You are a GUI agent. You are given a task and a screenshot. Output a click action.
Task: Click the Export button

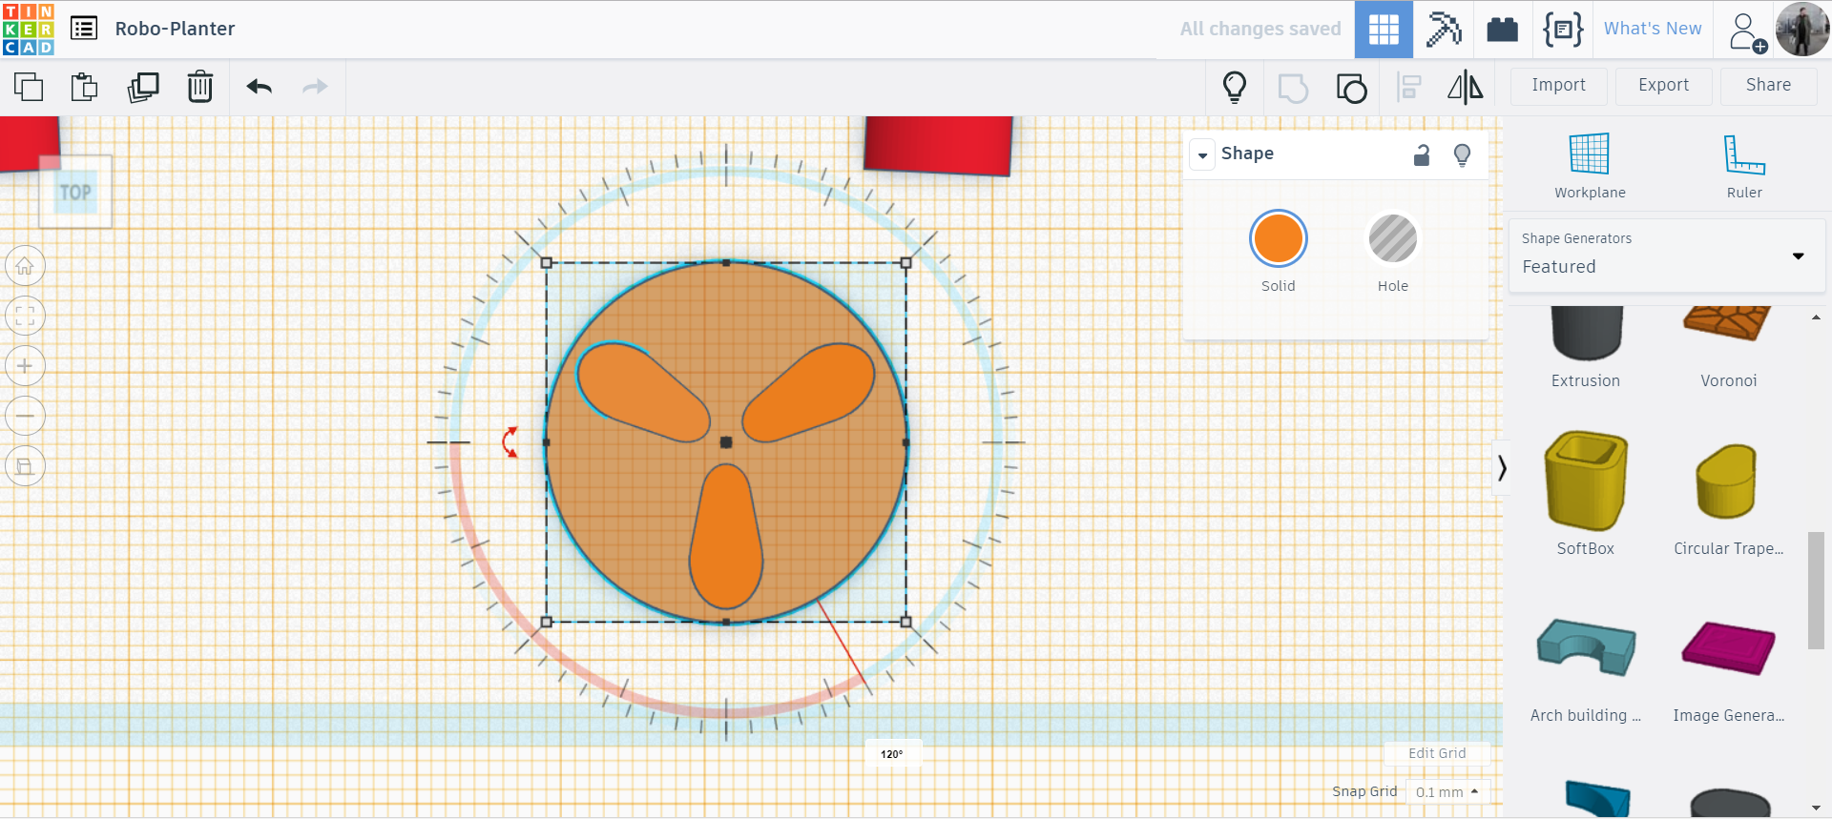(1663, 86)
